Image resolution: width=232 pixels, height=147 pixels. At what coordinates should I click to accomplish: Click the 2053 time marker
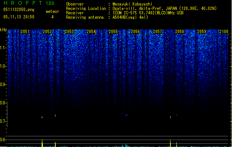(69, 32)
